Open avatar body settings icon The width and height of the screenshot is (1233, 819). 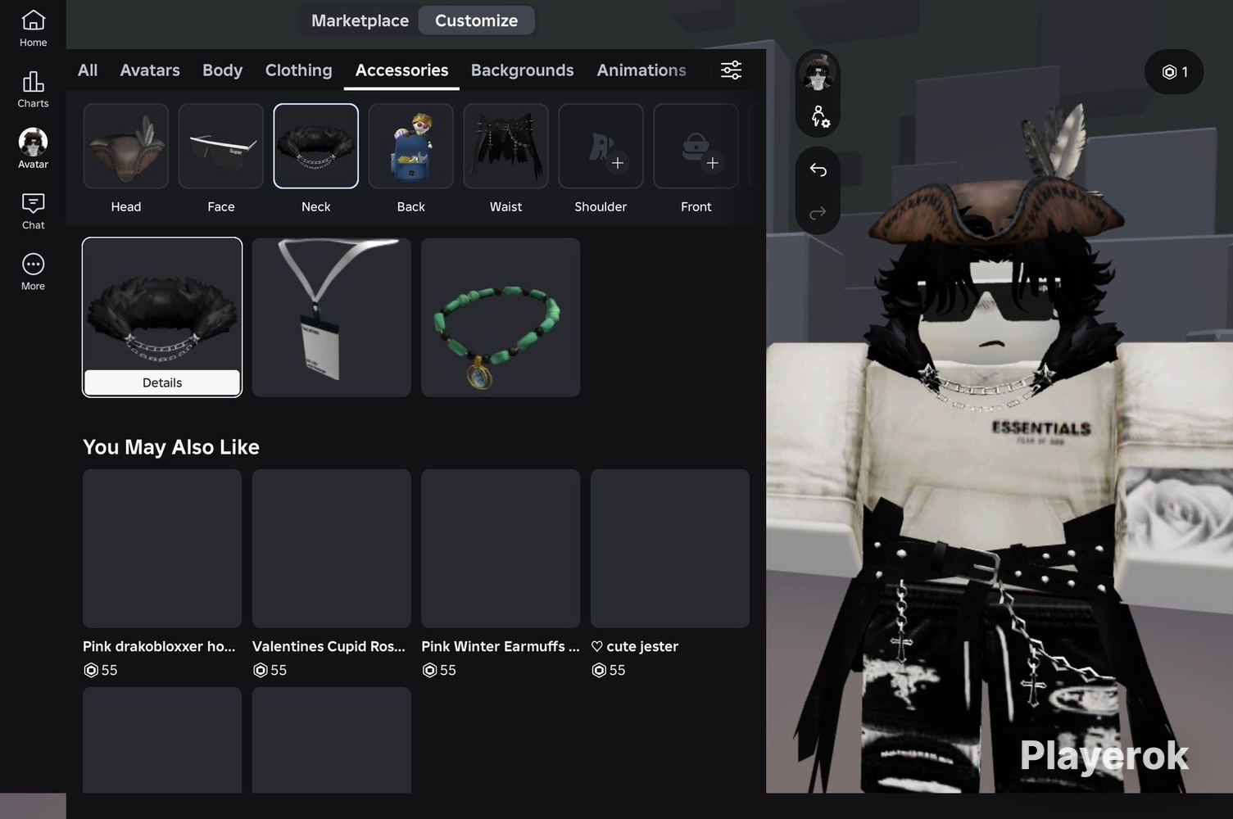click(819, 117)
